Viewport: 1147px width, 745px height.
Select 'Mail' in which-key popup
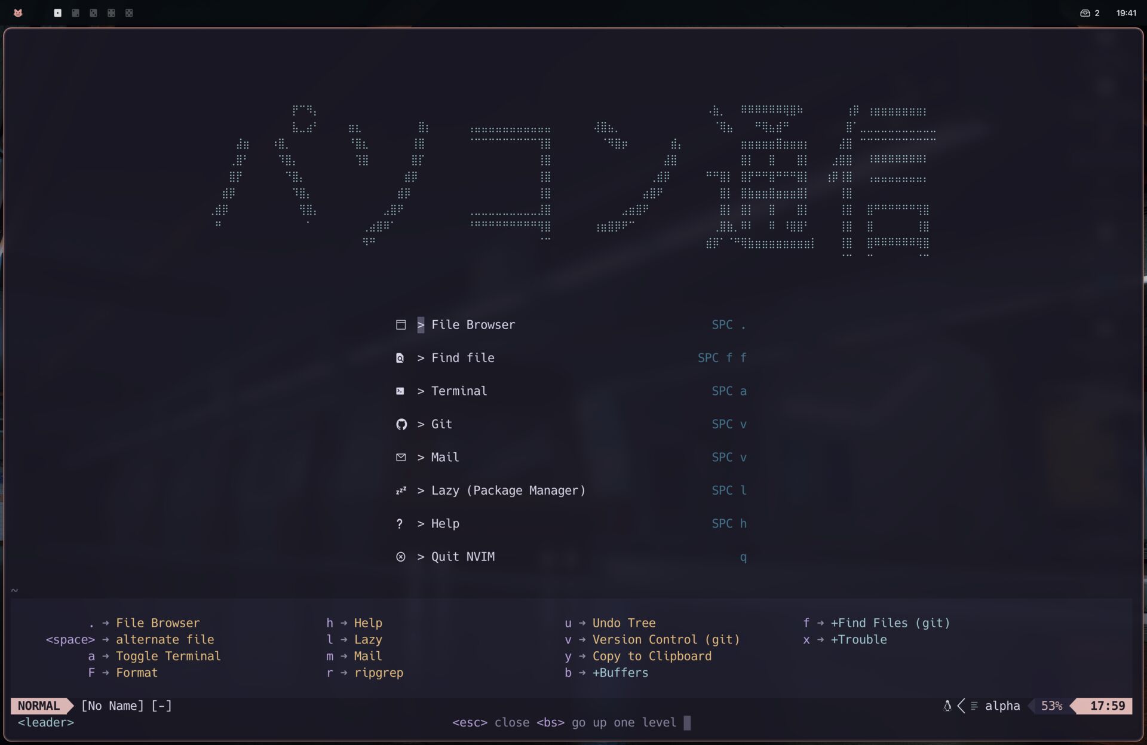coord(368,657)
